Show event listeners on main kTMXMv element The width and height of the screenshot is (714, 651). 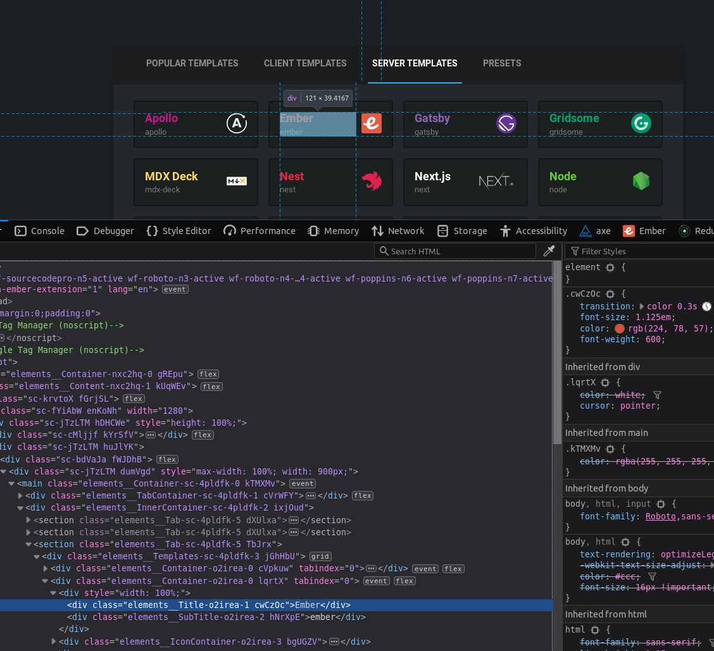coord(303,484)
